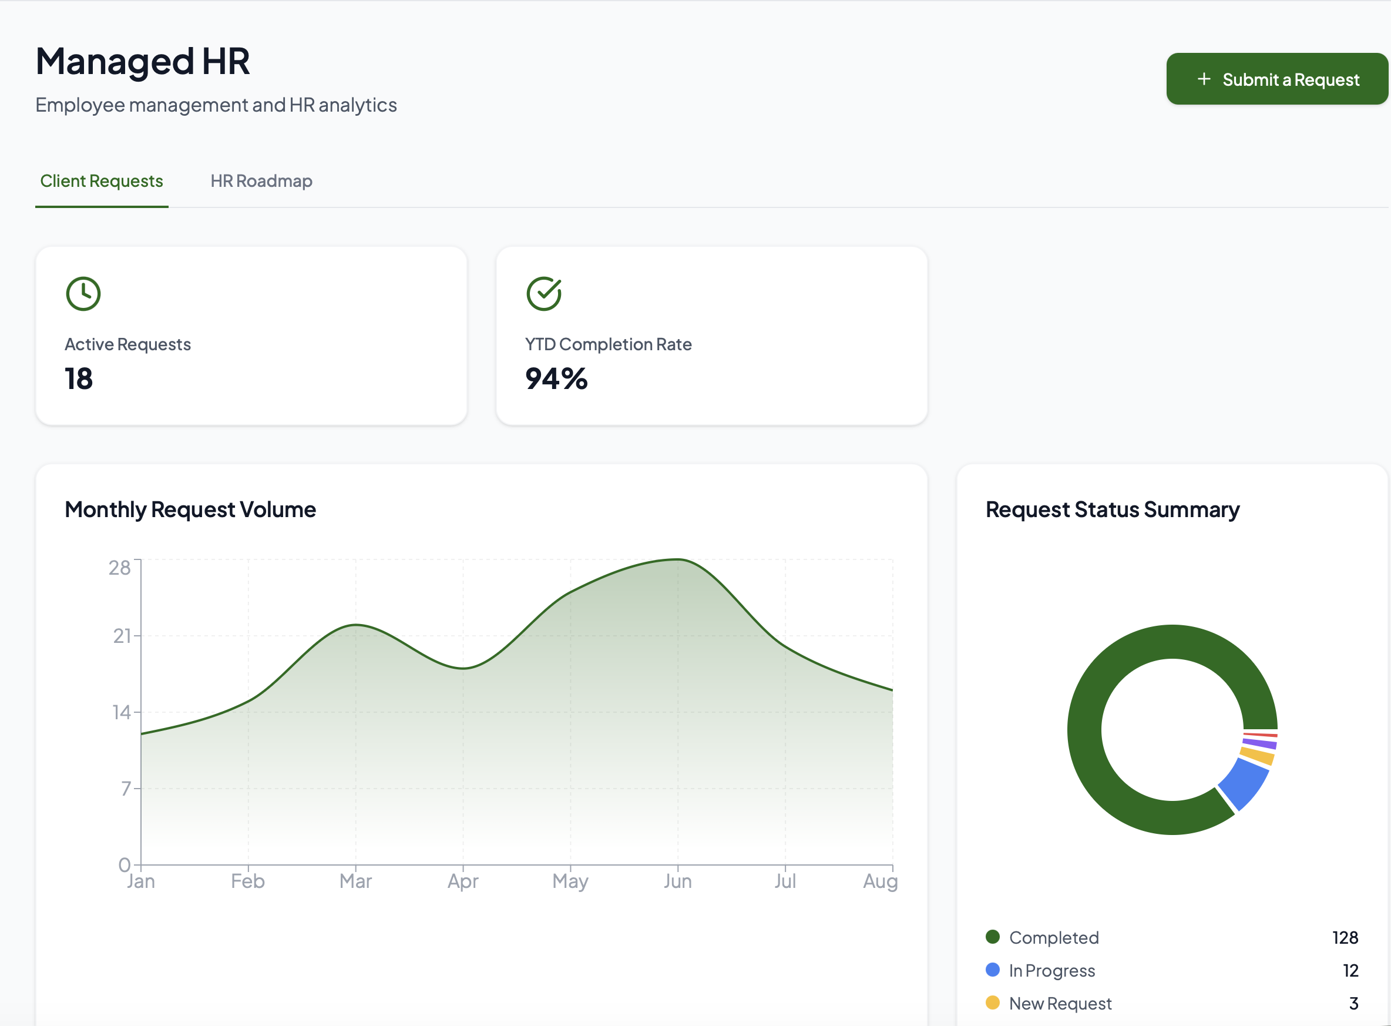Click the 94% completion rate value
This screenshot has height=1026, width=1391.
tap(556, 379)
